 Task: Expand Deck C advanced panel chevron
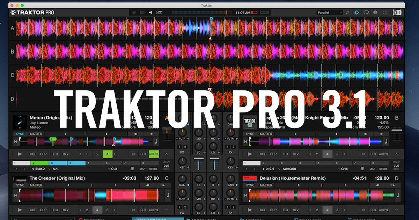pyautogui.click(x=166, y=210)
